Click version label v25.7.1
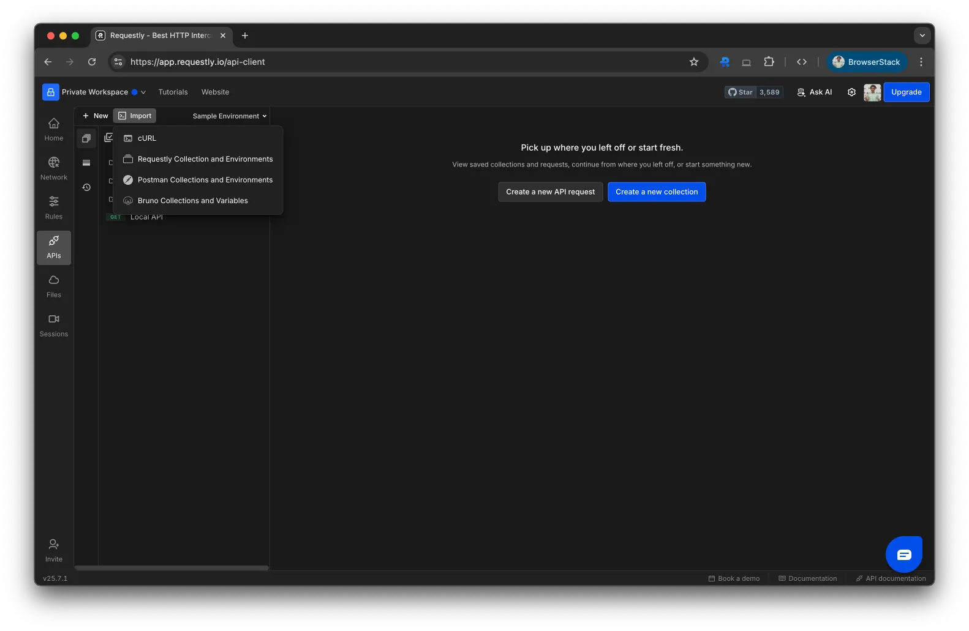Image resolution: width=969 pixels, height=631 pixels. pyautogui.click(x=55, y=578)
